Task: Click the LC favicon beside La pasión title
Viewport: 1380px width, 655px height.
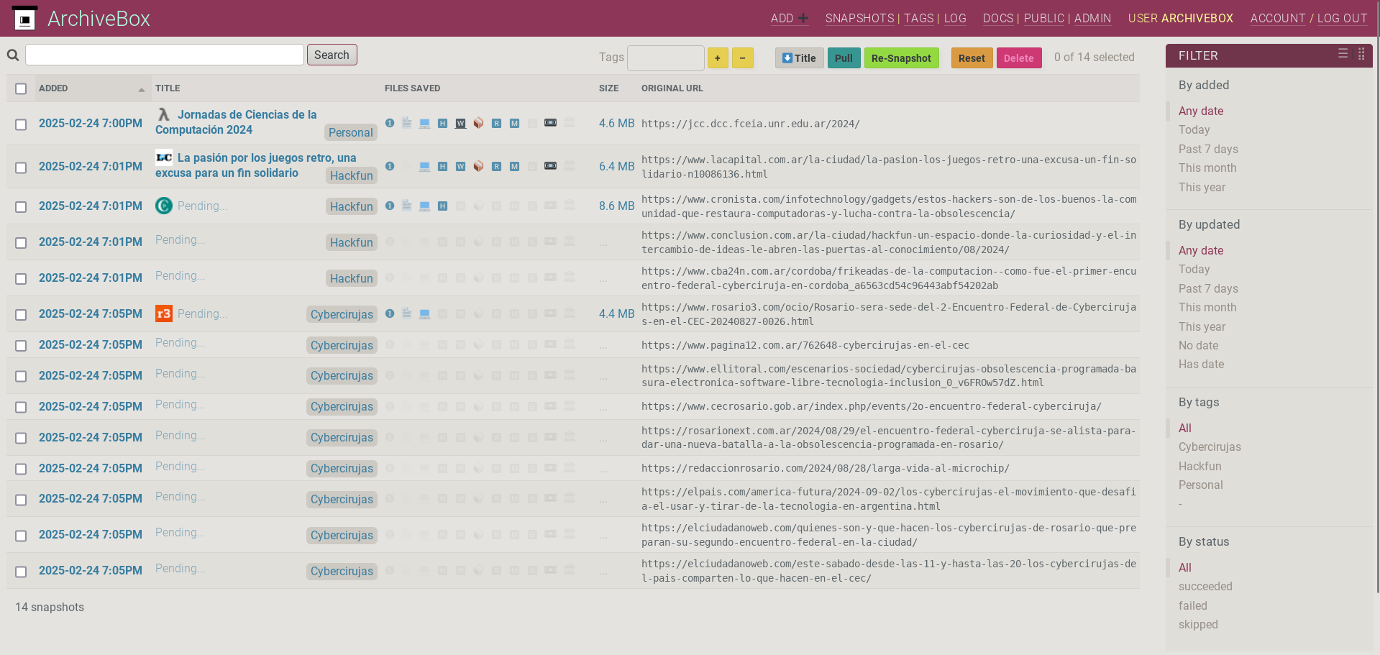Action: click(164, 157)
